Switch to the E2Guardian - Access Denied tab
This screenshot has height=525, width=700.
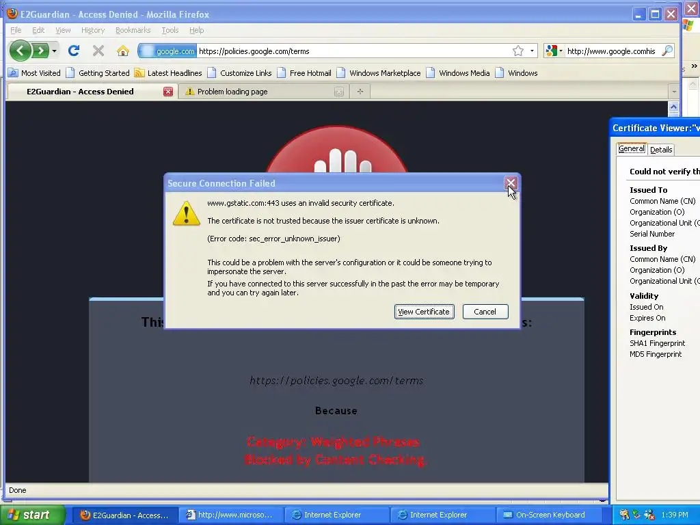click(x=81, y=92)
